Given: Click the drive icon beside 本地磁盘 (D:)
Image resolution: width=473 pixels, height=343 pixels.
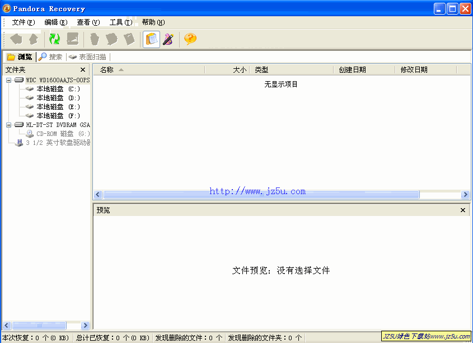Looking at the screenshot, I should [x=30, y=98].
